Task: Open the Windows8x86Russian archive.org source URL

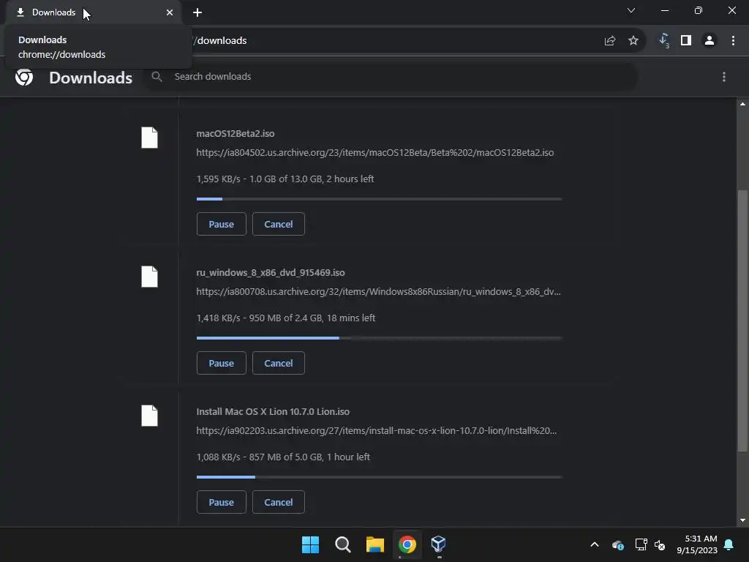Action: click(x=378, y=292)
